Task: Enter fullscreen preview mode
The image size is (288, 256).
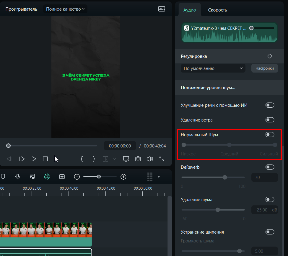Action: tap(162, 159)
